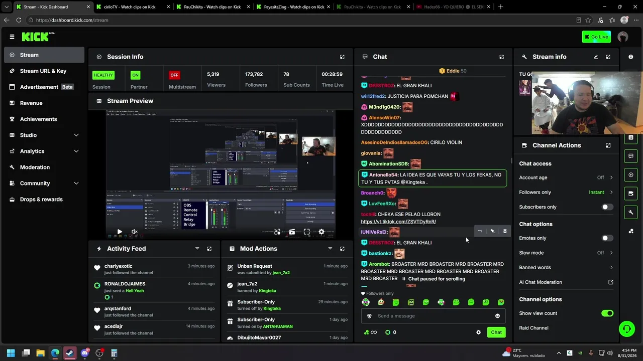643x361 pixels.
Task: Open the clip recording icon in preview controls
Action: pyautogui.click(x=292, y=232)
